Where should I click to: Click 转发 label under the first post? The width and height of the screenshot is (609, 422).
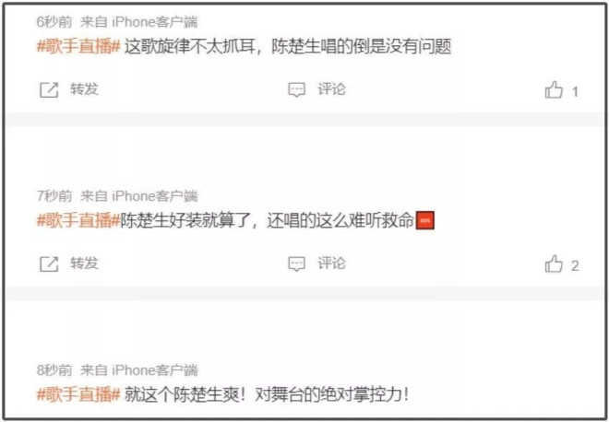84,89
